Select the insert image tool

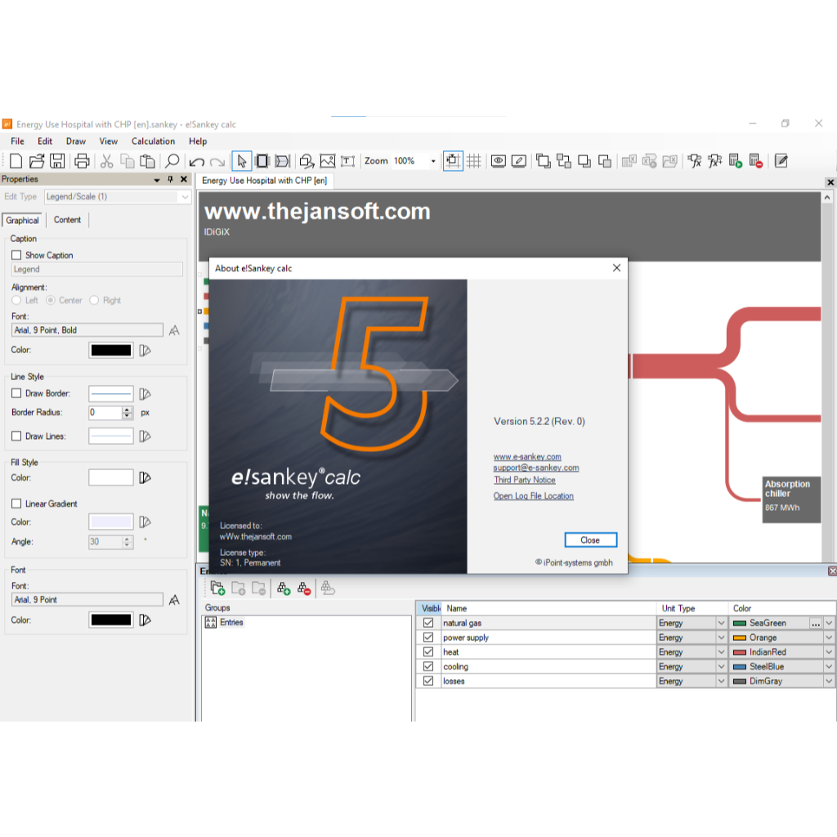(327, 161)
